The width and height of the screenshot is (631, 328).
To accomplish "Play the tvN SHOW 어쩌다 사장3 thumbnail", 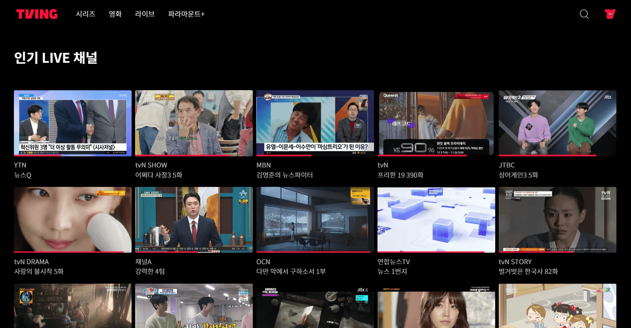I will [x=194, y=123].
